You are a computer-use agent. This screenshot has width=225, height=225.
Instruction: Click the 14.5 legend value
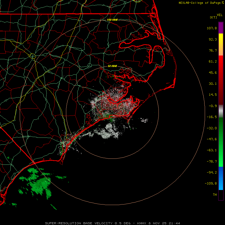tap(213, 95)
